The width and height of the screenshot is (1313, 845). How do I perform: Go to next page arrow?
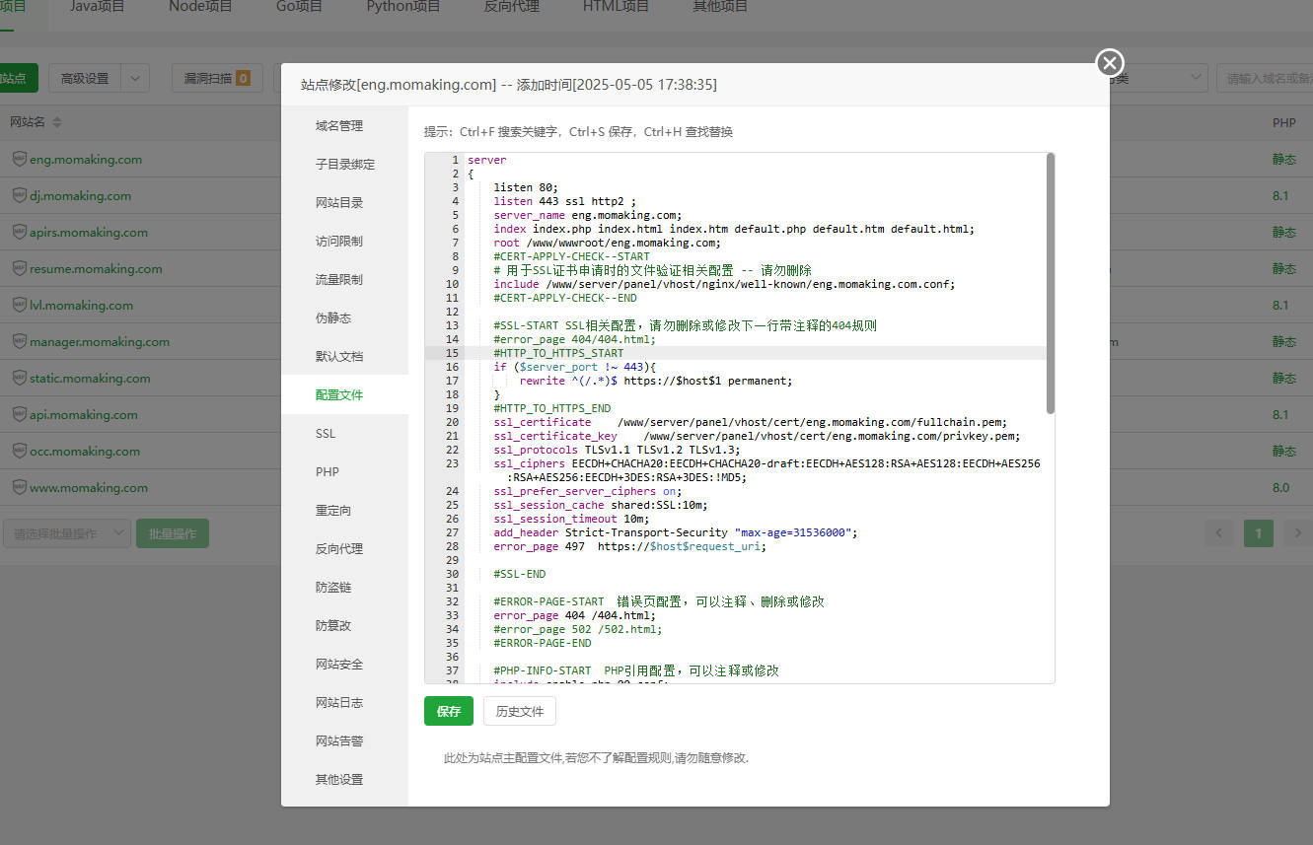(x=1296, y=533)
